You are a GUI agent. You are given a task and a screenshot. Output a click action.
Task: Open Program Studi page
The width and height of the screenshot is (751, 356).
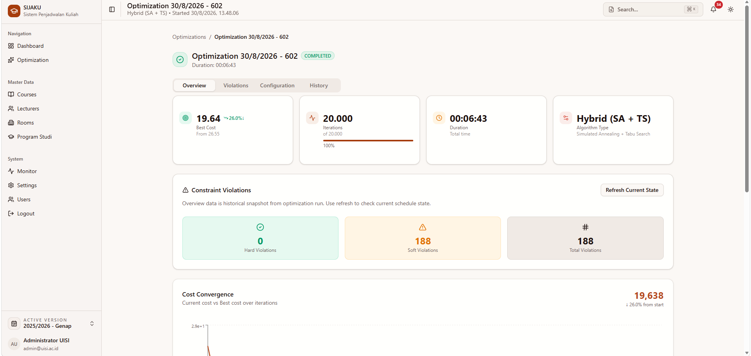[51, 137]
